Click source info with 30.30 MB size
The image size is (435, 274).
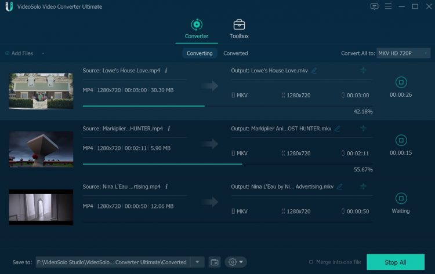[128, 90]
